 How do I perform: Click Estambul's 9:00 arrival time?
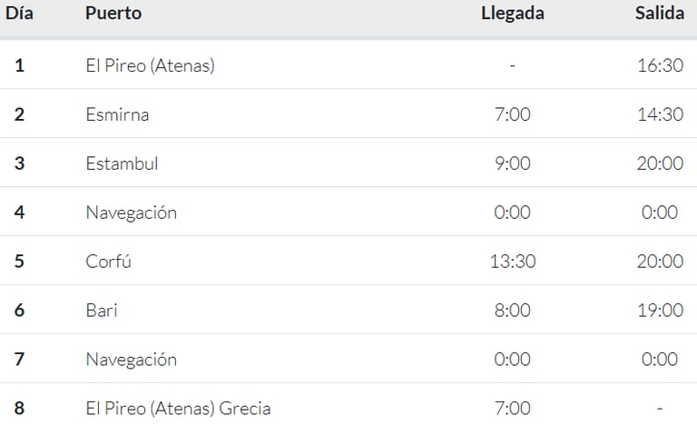(513, 163)
